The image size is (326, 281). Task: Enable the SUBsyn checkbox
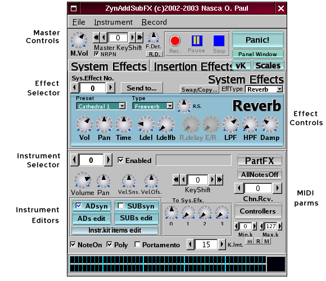click(121, 206)
